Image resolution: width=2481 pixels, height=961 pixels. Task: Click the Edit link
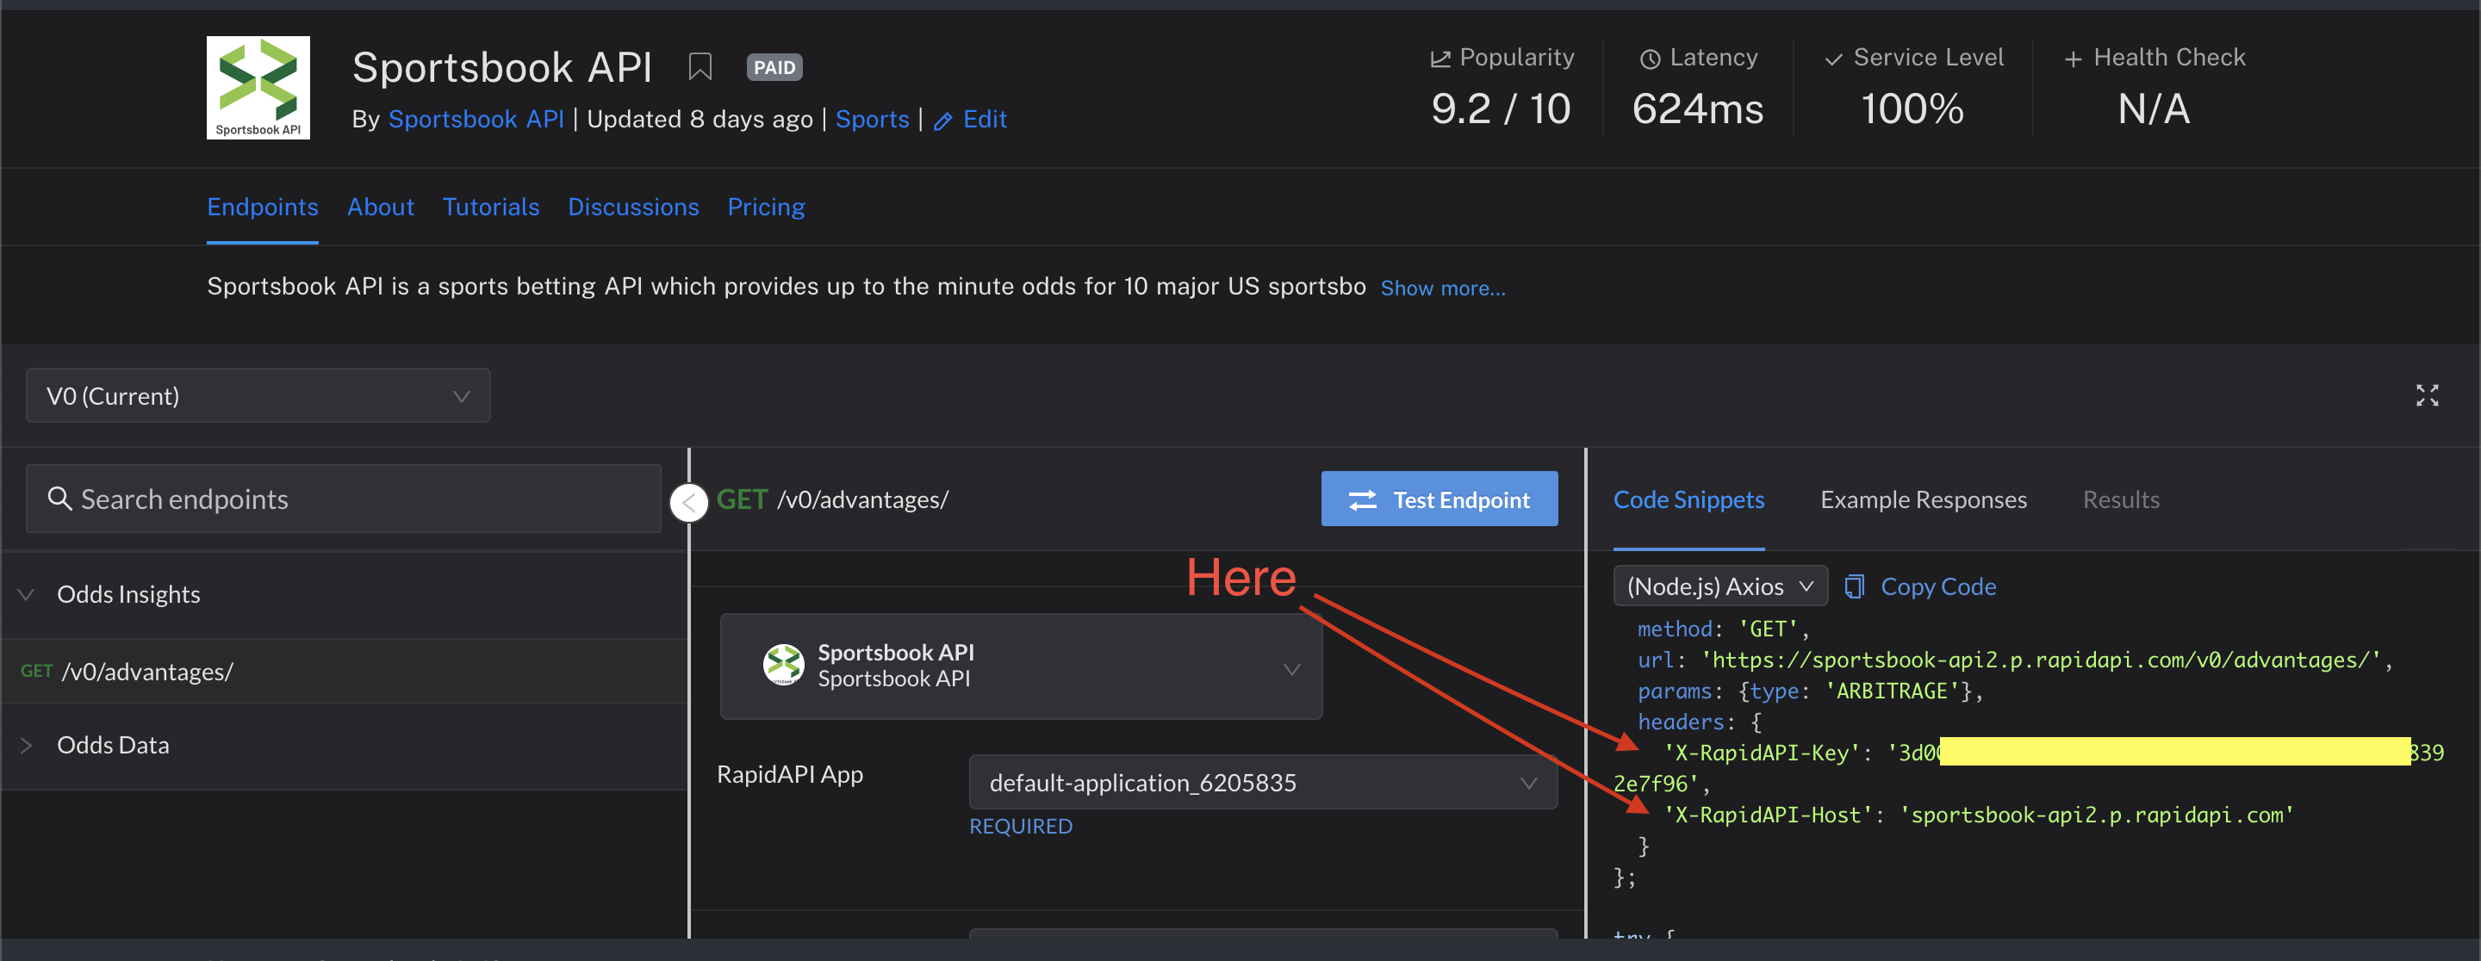pos(985,120)
